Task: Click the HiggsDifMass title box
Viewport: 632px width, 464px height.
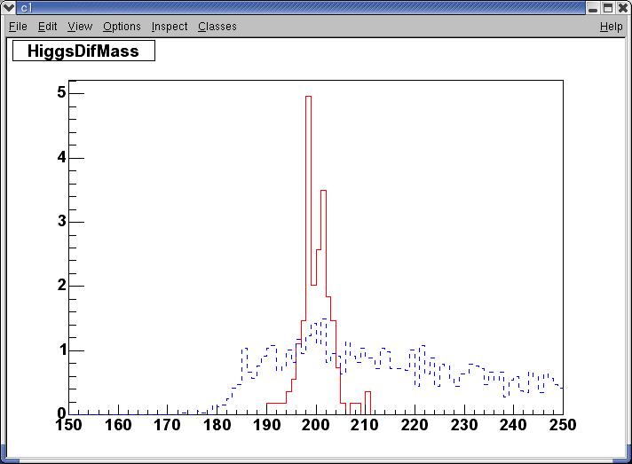Action: click(83, 51)
